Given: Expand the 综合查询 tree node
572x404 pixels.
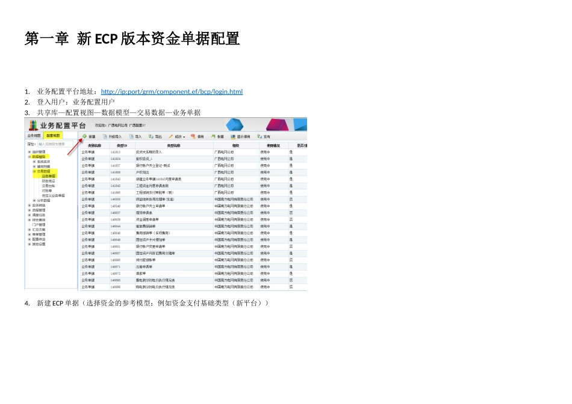Looking at the screenshot, I should (29, 220).
